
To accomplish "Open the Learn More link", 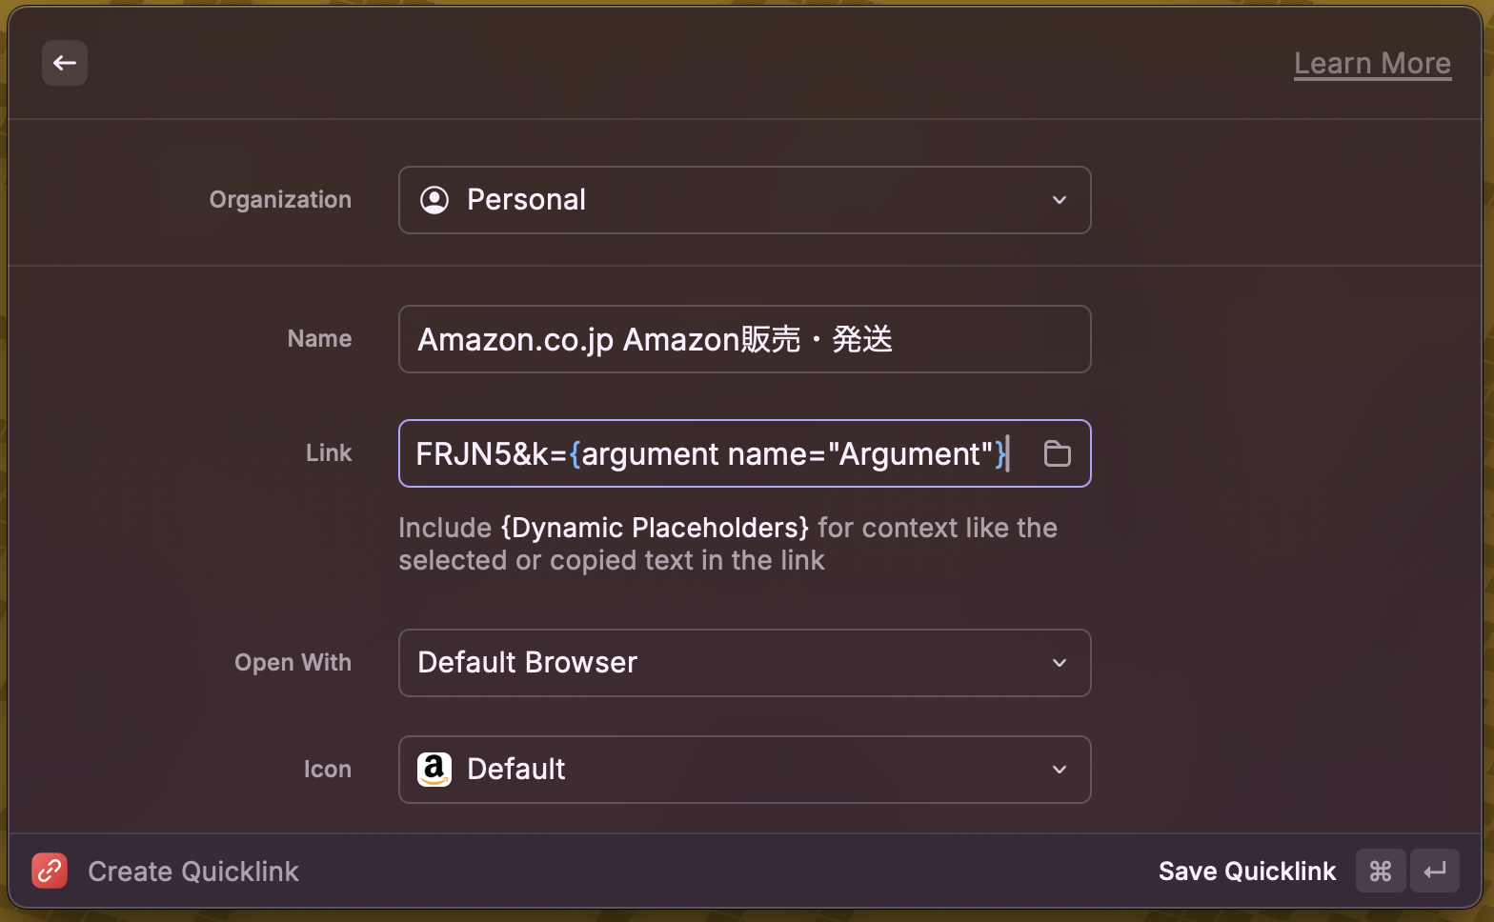I will coord(1372,63).
